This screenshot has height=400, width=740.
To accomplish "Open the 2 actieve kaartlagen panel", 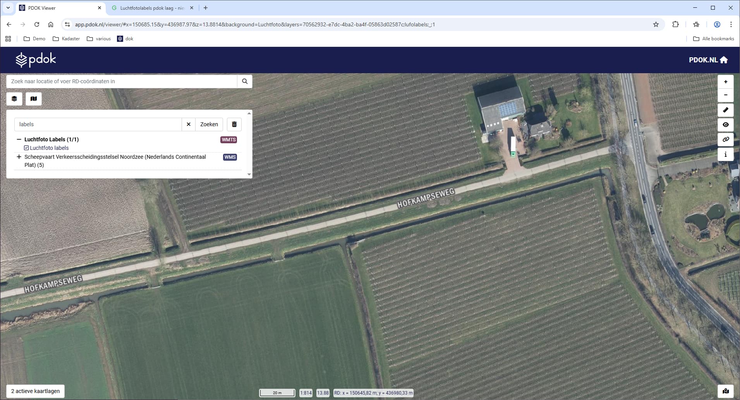I will pyautogui.click(x=36, y=391).
